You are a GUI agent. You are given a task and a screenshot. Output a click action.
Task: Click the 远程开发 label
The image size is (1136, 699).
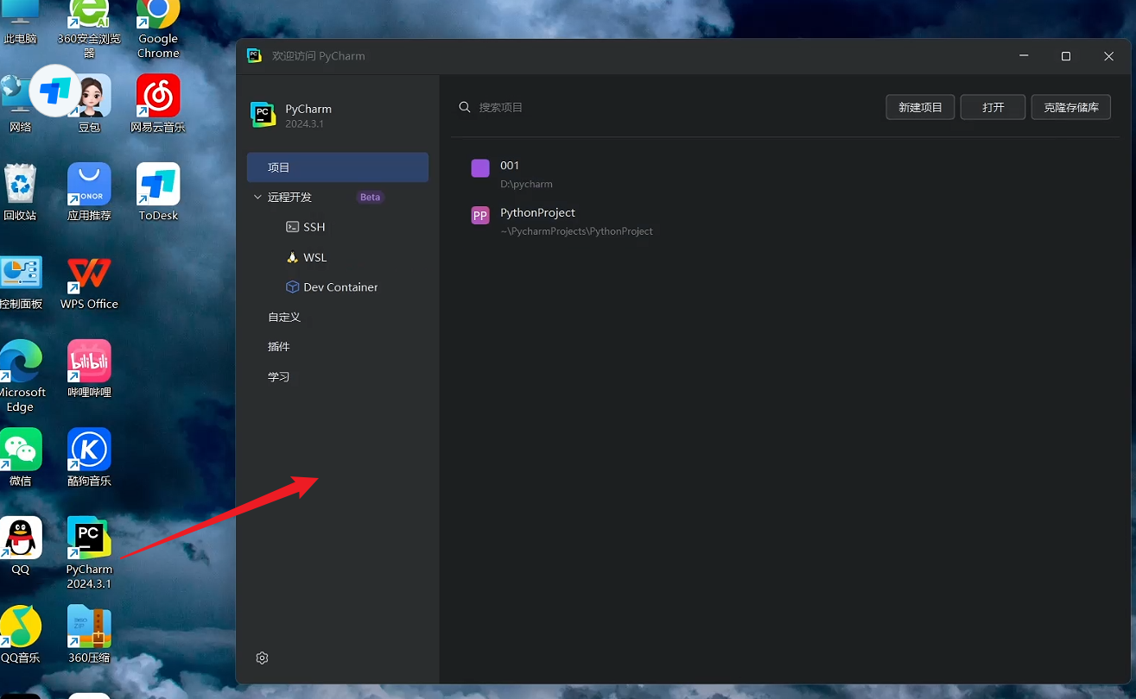coord(289,197)
